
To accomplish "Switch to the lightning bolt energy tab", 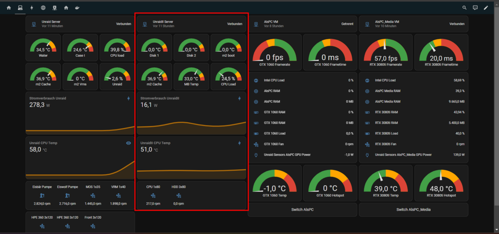I will point(31,7).
